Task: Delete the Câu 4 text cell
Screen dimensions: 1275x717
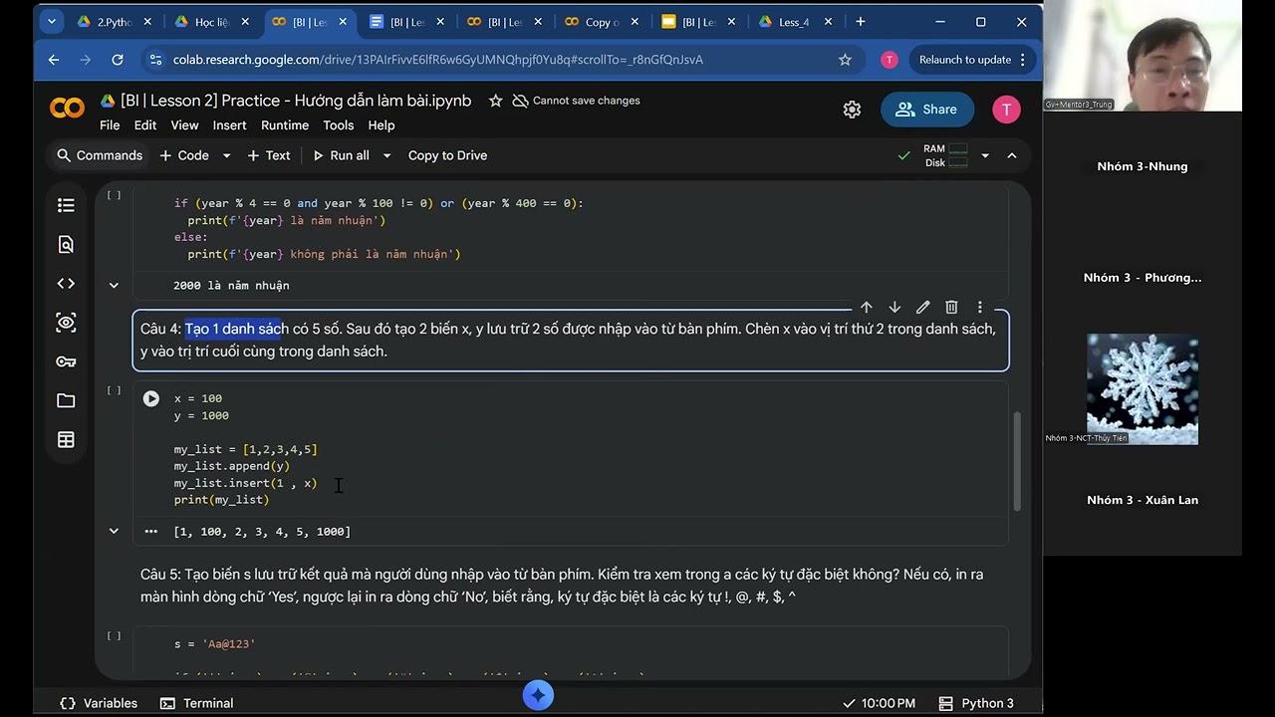Action: click(x=951, y=307)
